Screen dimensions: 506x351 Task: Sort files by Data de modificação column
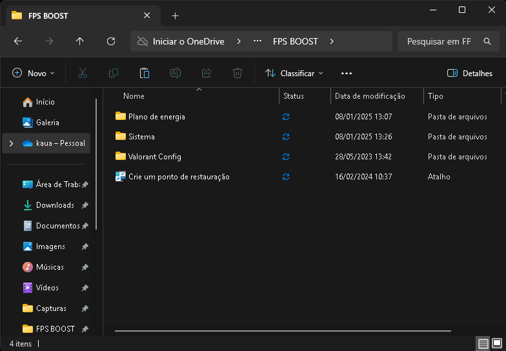click(x=370, y=96)
